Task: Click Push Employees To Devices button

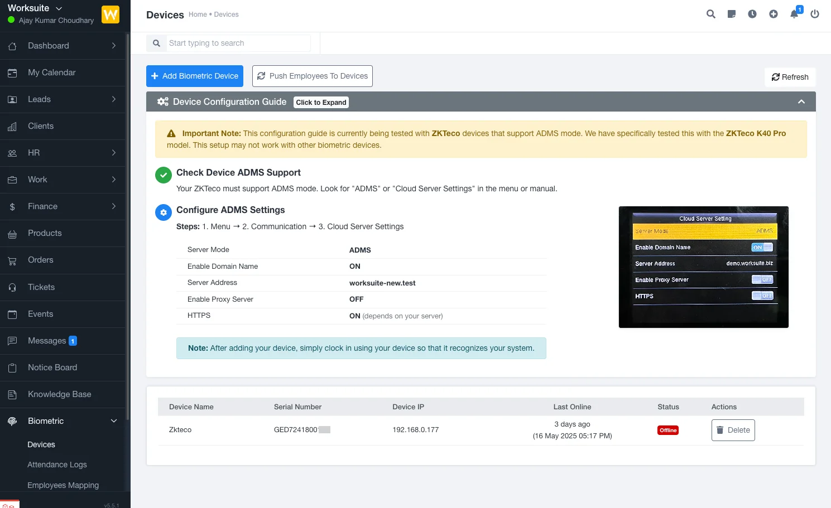Action: pyautogui.click(x=312, y=76)
